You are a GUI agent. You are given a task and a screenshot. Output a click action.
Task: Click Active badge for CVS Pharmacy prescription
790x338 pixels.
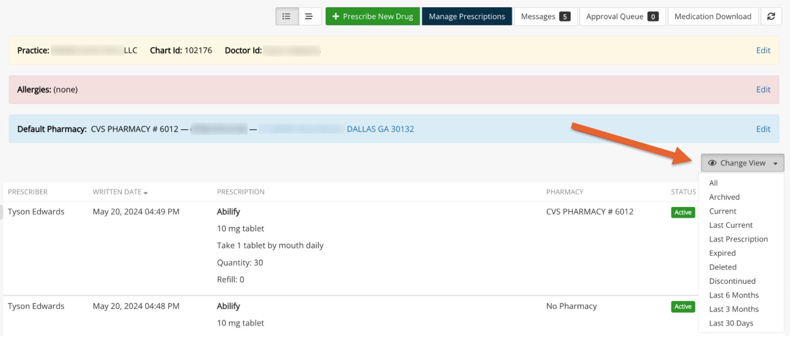(683, 212)
